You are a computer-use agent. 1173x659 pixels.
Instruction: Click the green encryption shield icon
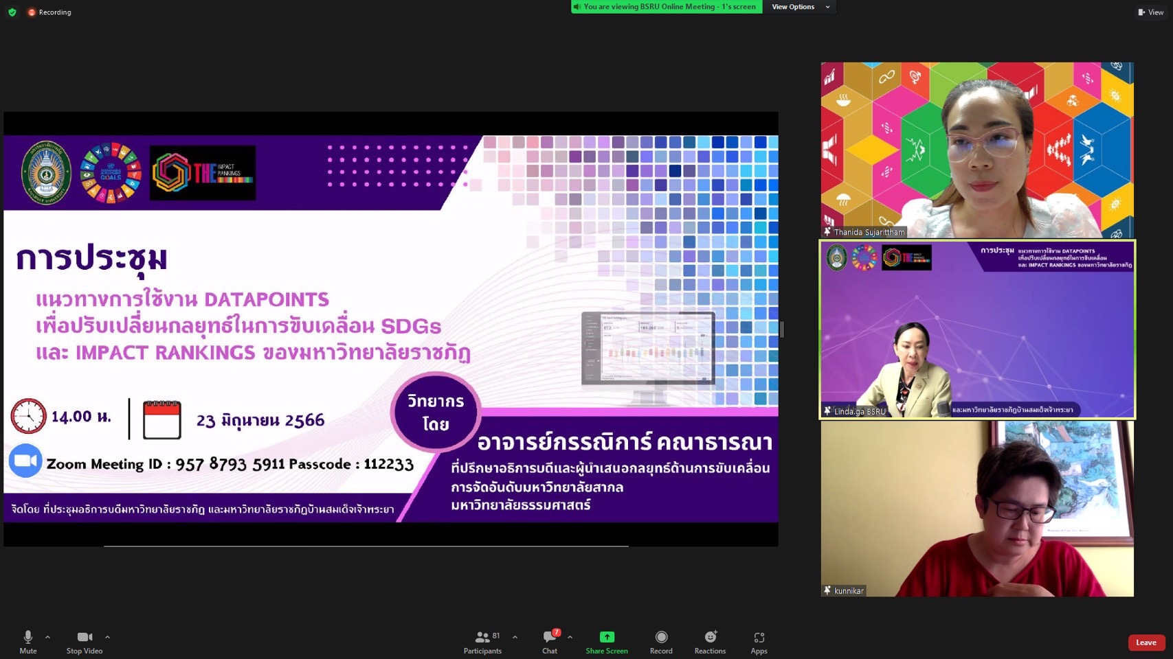pyautogui.click(x=12, y=12)
